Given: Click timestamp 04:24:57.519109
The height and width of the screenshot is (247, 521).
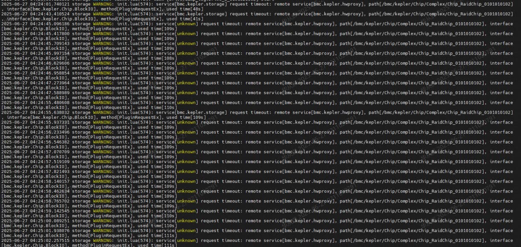Looking at the screenshot, I should (x=49, y=161).
